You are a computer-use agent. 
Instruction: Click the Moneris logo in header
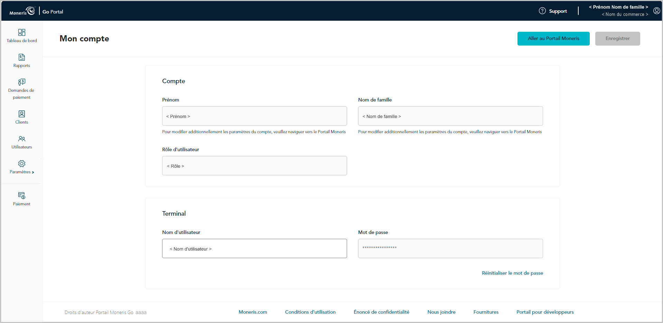point(22,11)
